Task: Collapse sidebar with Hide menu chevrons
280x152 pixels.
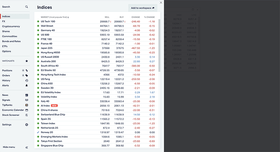Action: coord(27,147)
